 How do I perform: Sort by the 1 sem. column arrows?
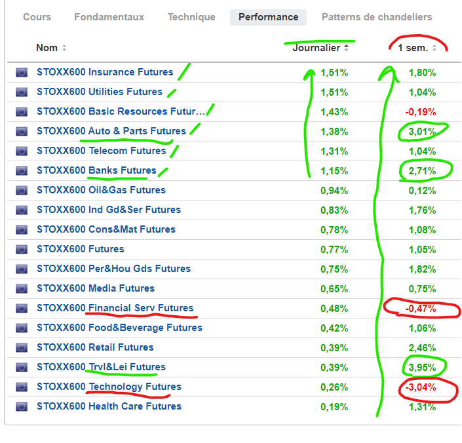point(434,48)
